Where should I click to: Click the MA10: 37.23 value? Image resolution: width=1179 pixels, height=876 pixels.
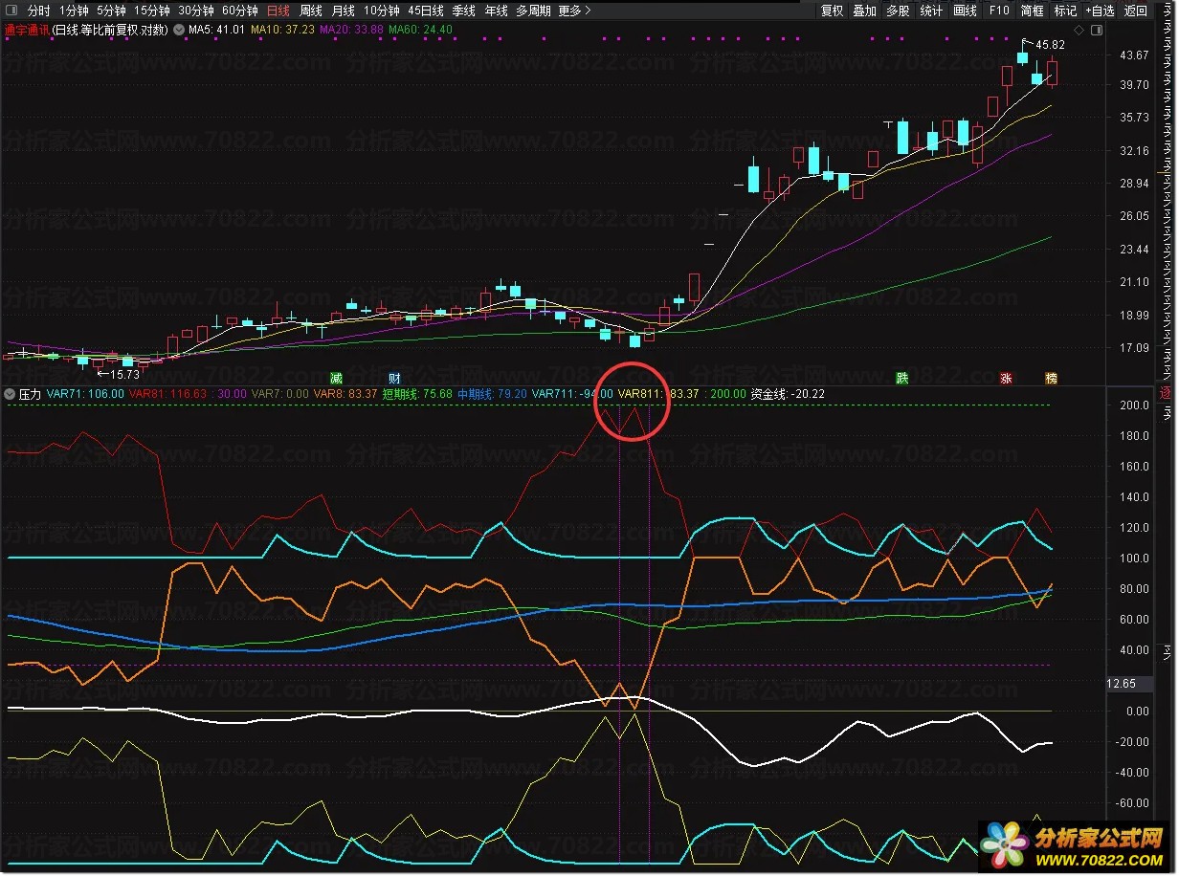click(x=282, y=30)
